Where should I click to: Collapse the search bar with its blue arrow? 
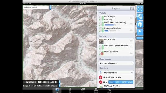pos(50,7)
